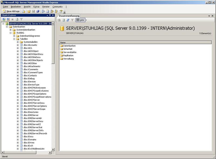This screenshot has width=216, height=159.
Task: Click the Stop icon in Objekt-Explorer toolbar
Action: [12, 20]
